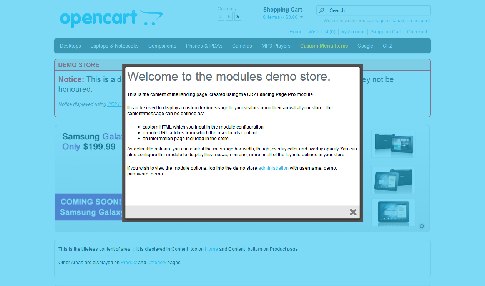
Task: Select the Pound currency
Action: (x=229, y=17)
